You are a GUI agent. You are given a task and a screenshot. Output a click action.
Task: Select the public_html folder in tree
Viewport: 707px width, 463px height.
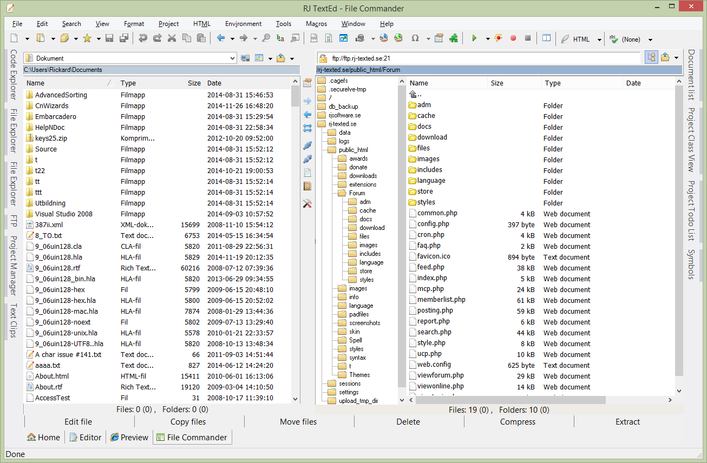click(353, 150)
